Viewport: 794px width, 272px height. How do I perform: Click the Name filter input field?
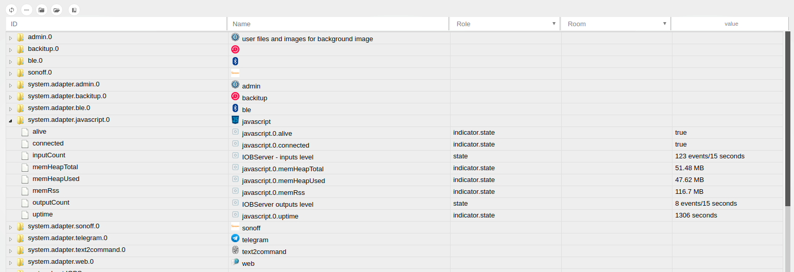338,24
